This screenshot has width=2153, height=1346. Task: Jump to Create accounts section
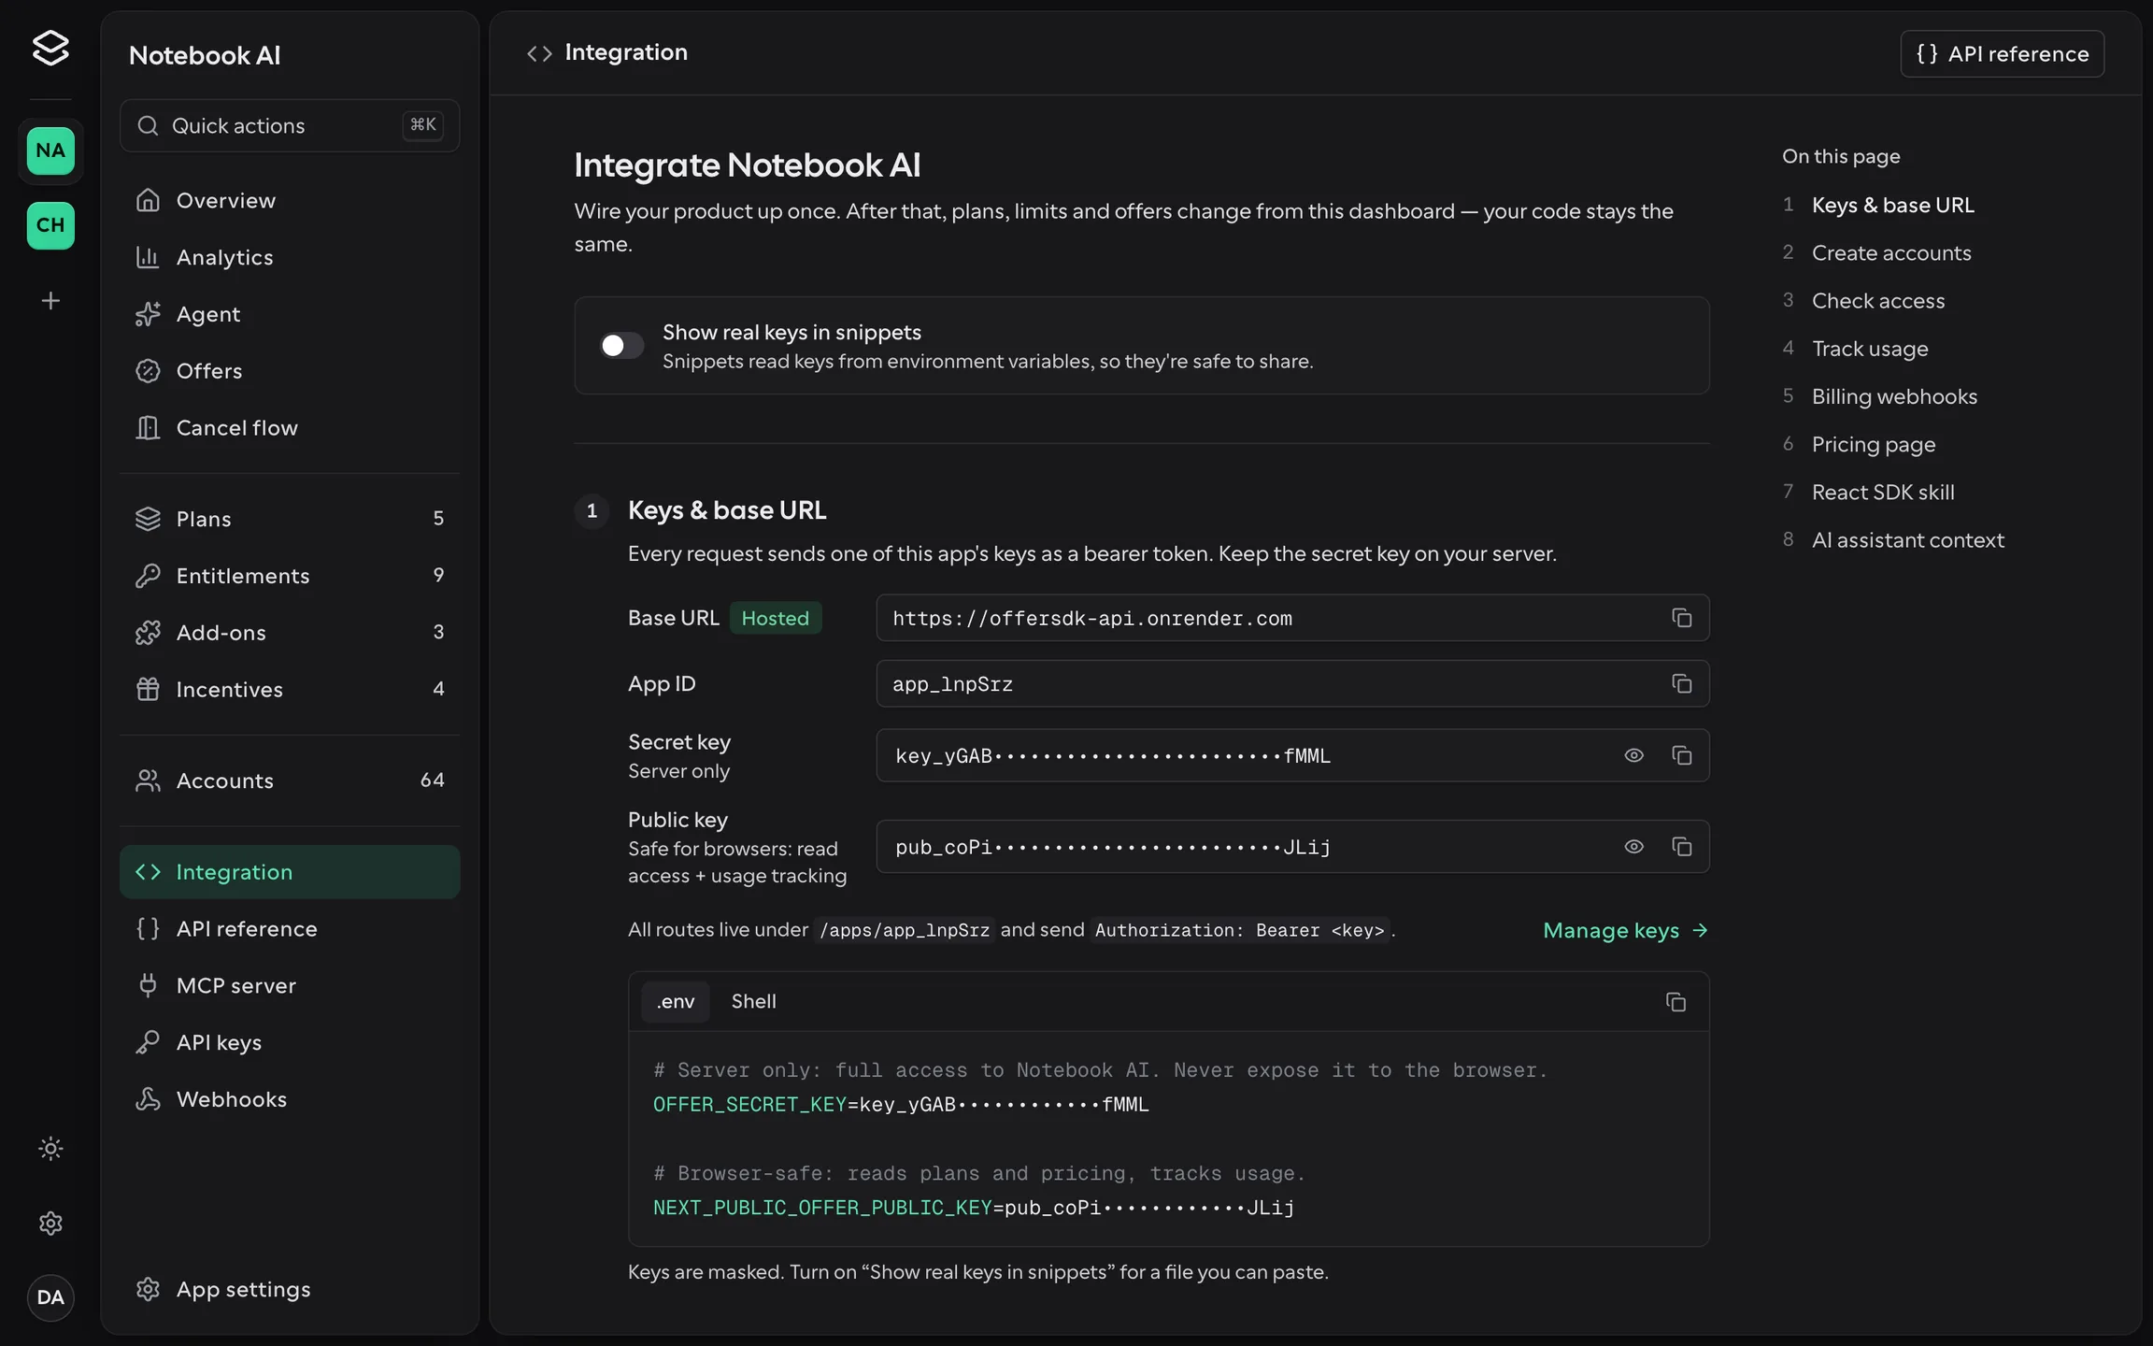click(x=1891, y=252)
